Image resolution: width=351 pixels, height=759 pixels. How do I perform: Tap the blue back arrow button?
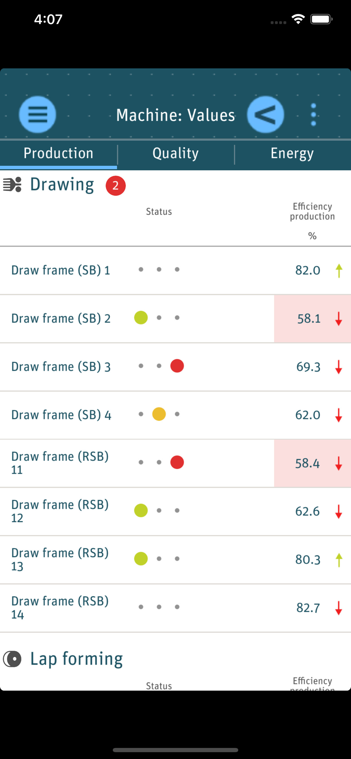(x=265, y=114)
